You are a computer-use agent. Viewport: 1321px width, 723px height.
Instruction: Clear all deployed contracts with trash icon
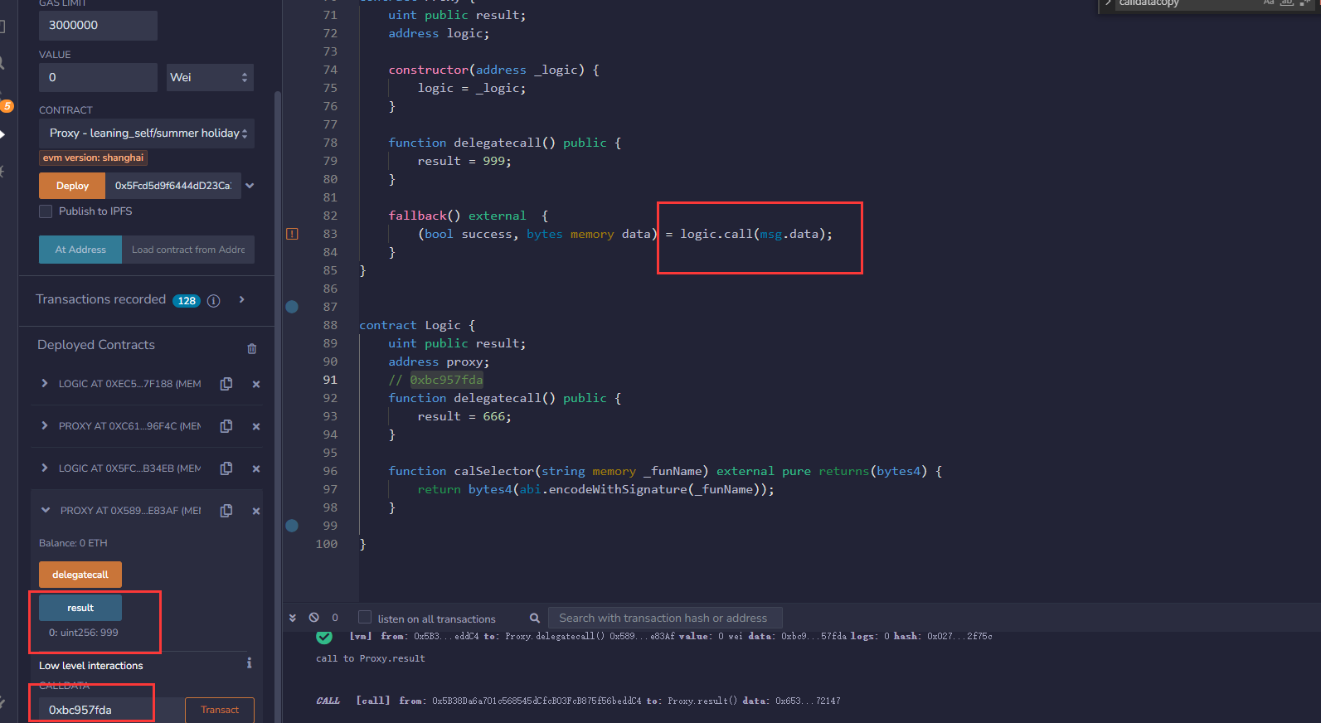(252, 348)
